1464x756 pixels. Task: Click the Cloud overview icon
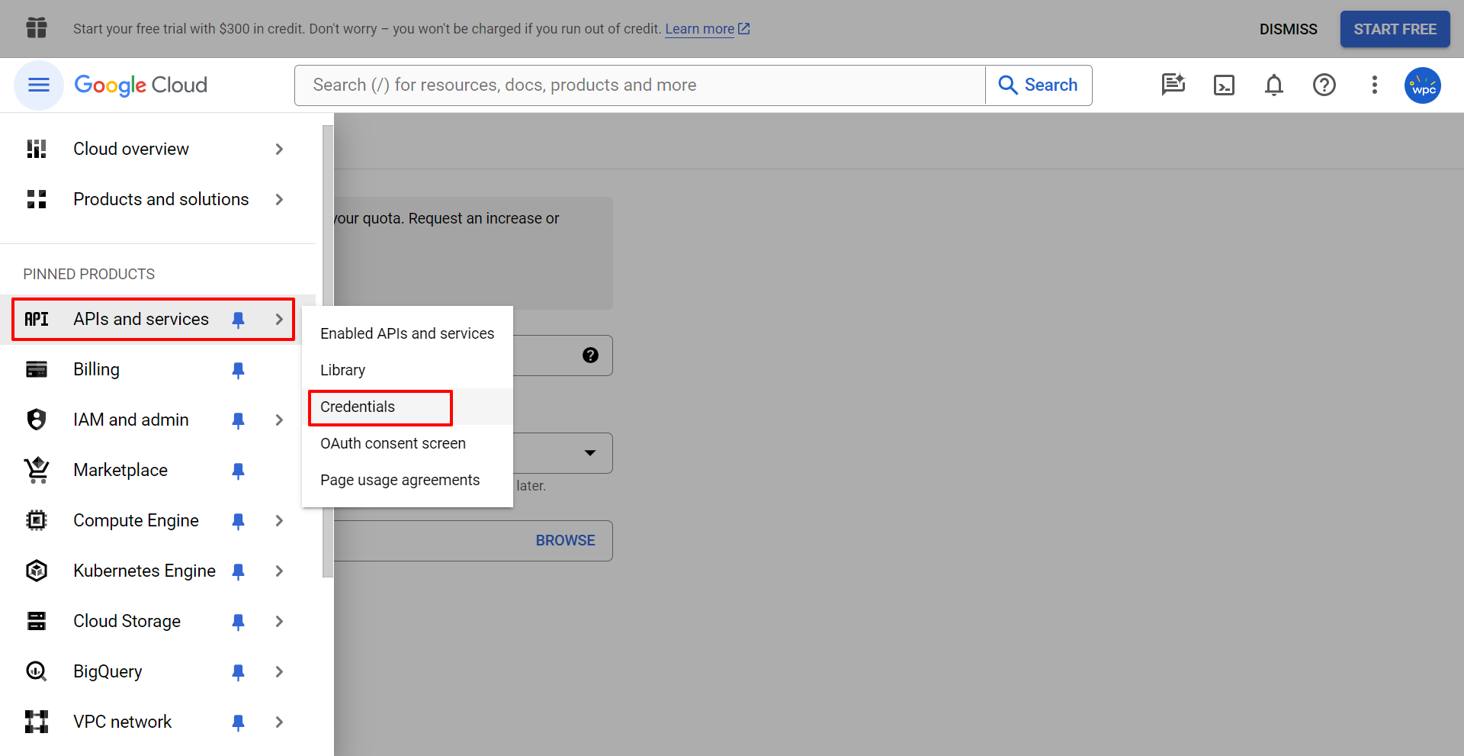[x=37, y=149]
